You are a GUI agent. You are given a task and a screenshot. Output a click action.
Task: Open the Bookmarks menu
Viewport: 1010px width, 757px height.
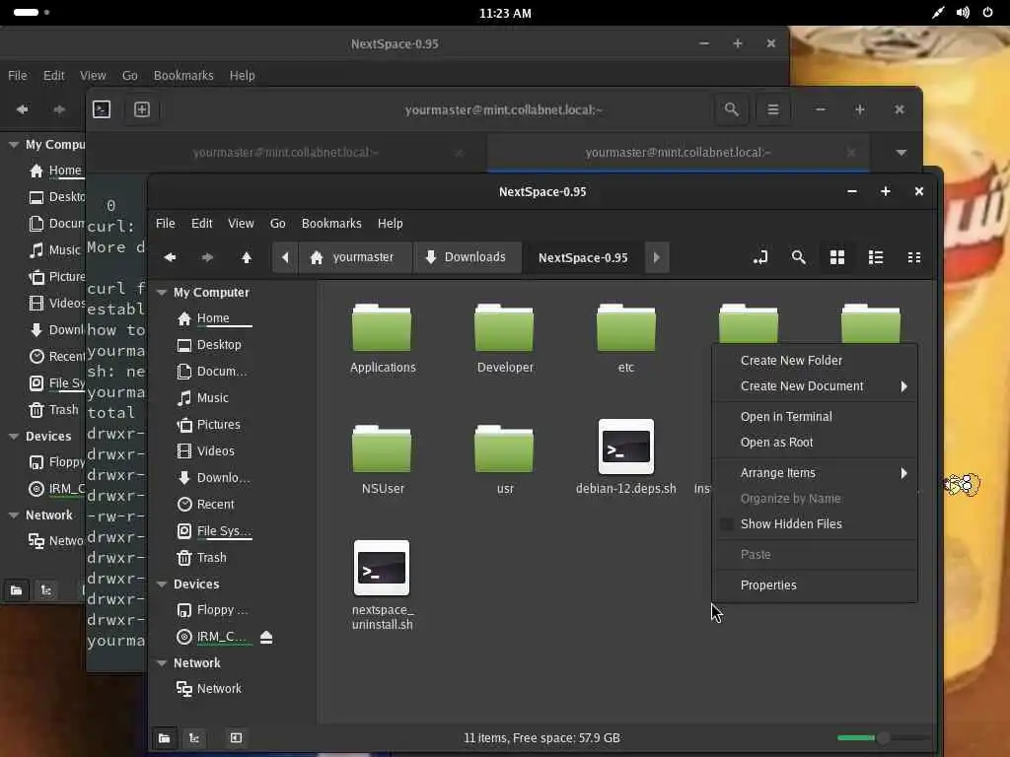click(x=330, y=224)
